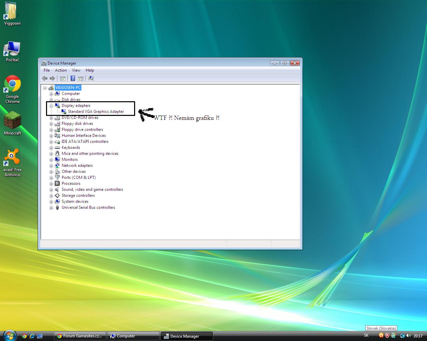
Task: Collapse the VIGGOSEN-PC root node
Action: 45,88
